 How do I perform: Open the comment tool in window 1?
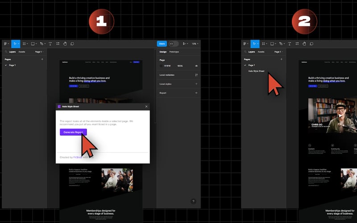[x=72, y=44]
